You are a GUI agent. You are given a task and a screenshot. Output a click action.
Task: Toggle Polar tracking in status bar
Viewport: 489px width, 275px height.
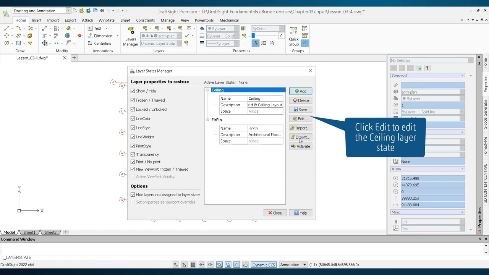tap(210, 265)
